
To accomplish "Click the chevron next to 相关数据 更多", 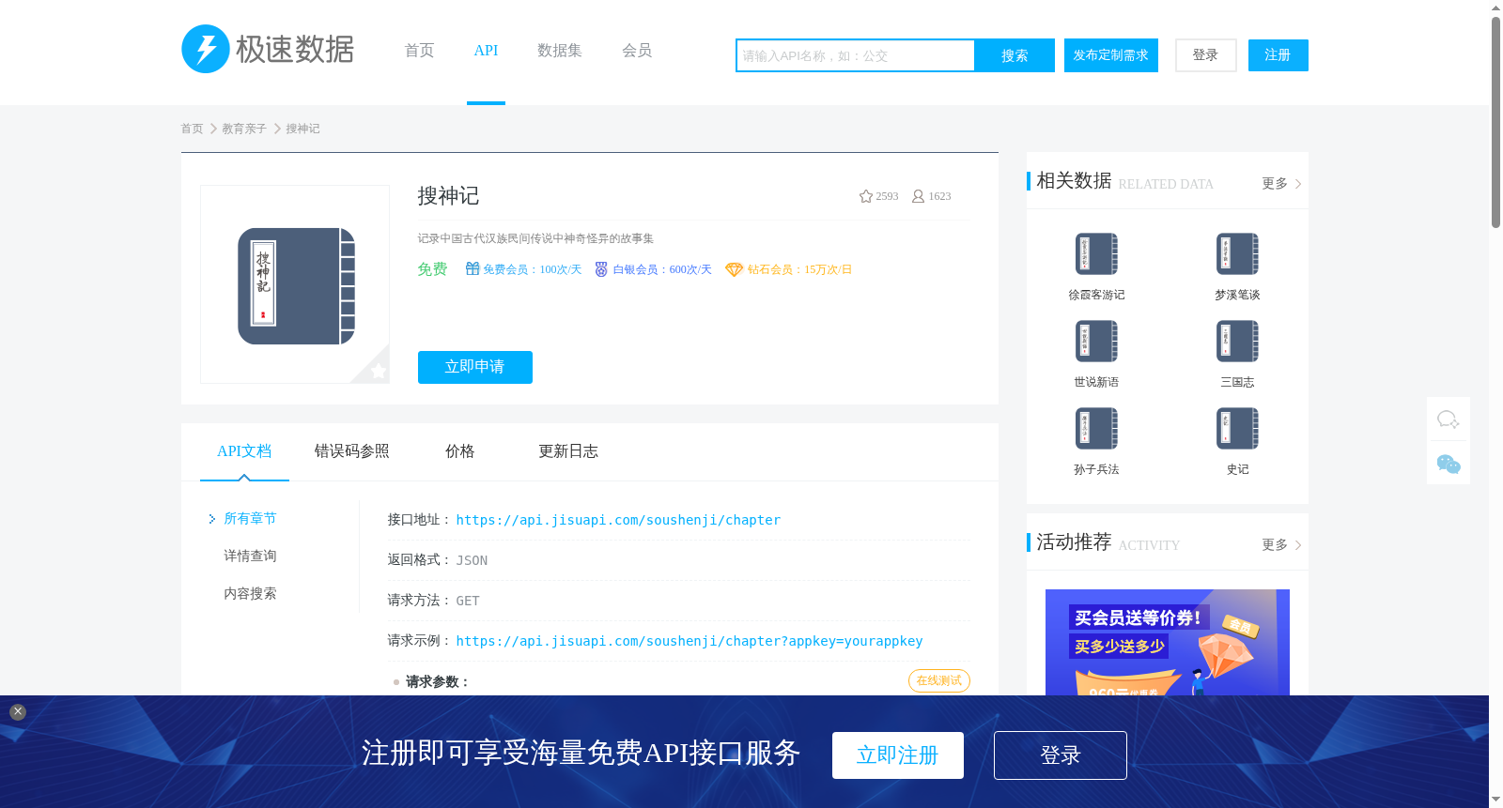I will coord(1298,184).
